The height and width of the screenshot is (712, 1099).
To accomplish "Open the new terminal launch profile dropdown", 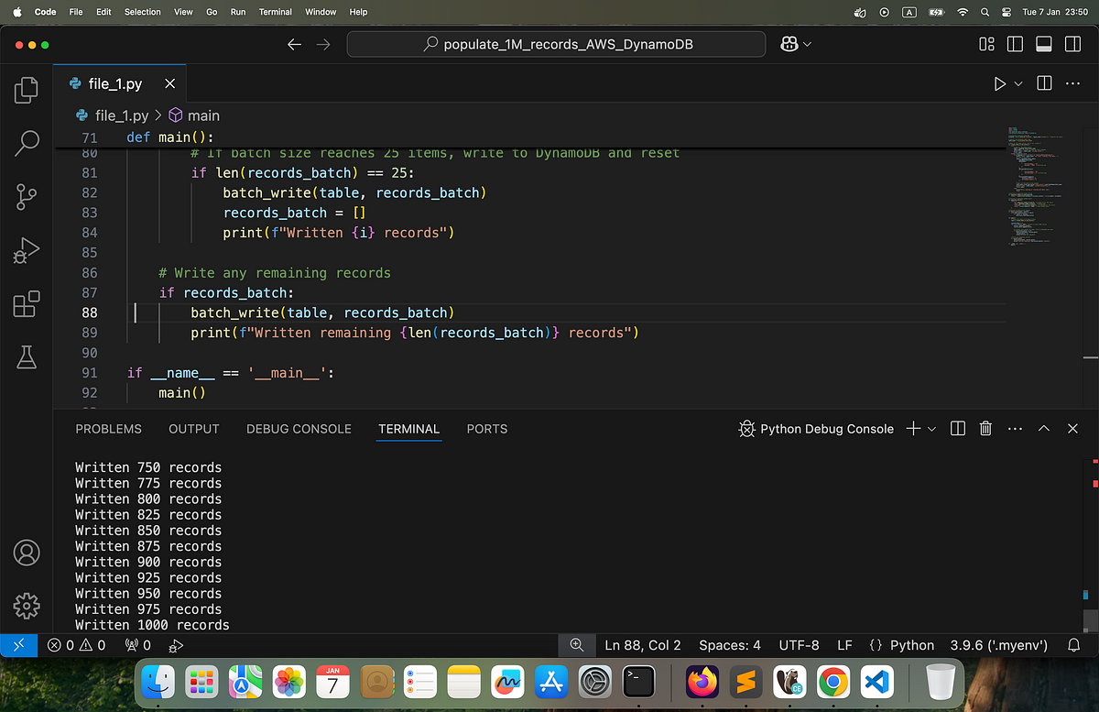I will 932,429.
